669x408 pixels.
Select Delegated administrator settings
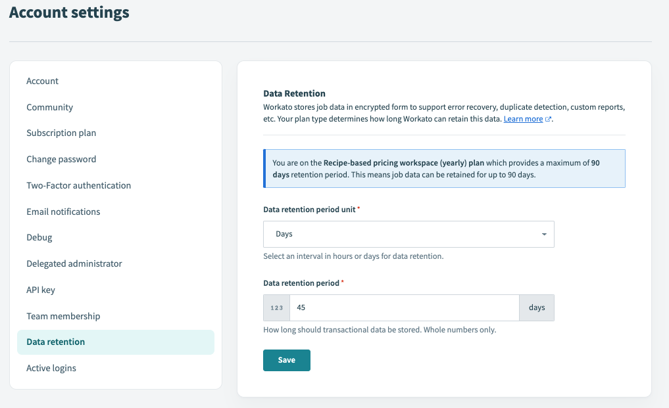tap(74, 263)
